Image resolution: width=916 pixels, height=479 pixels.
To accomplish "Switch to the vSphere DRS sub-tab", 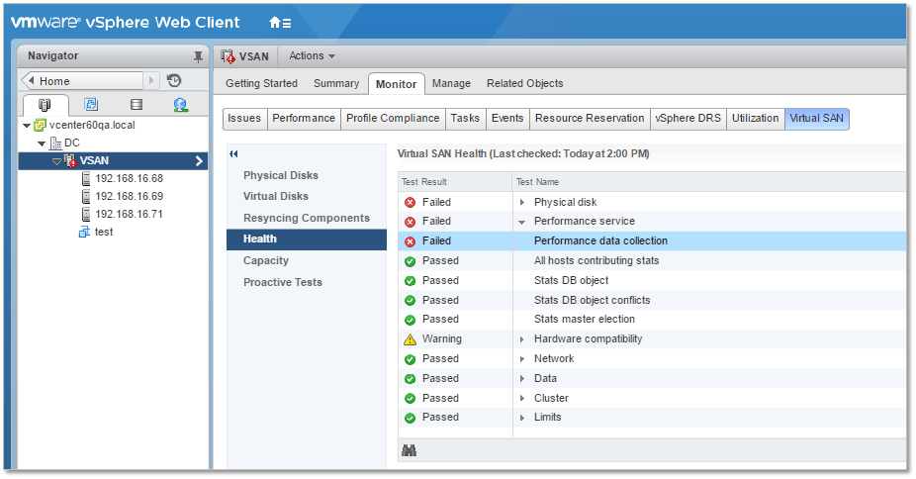I will pyautogui.click(x=688, y=119).
